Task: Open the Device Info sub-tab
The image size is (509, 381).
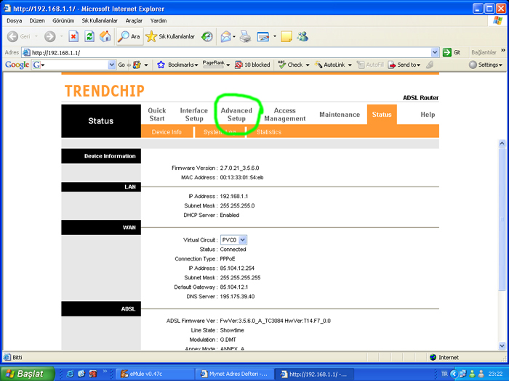Action: pos(167,132)
